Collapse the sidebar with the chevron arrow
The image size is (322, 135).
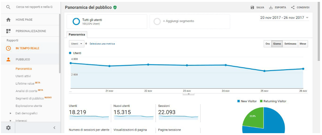click(54, 128)
